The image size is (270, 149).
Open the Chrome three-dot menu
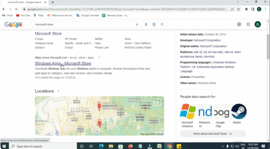266,9
